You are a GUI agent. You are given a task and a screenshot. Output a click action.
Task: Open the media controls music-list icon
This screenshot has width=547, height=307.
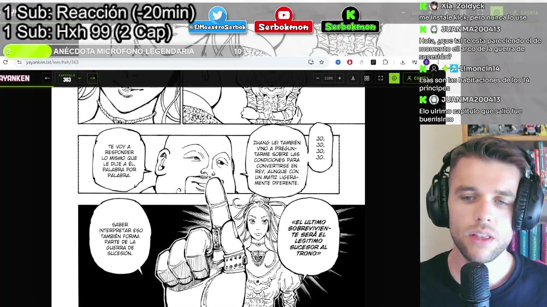pyautogui.click(x=414, y=62)
